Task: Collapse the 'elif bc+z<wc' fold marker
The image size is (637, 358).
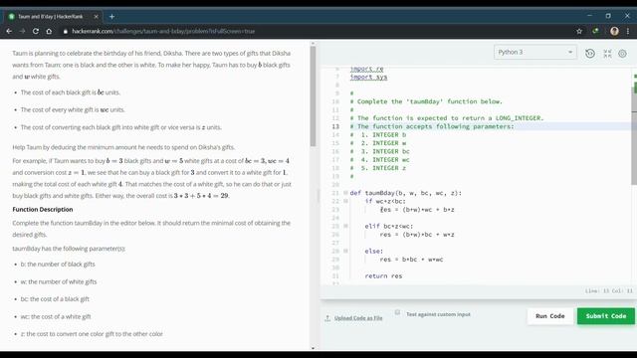Action: pyautogui.click(x=345, y=226)
